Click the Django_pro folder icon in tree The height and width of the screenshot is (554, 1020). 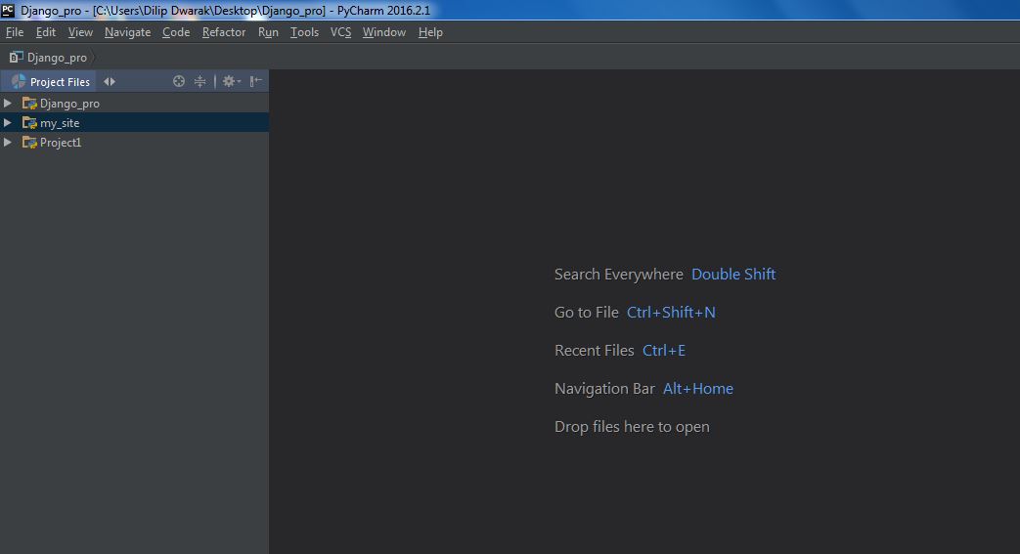coord(29,103)
